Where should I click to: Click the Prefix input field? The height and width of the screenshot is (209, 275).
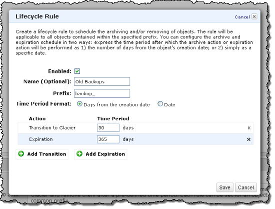[x=102, y=93]
